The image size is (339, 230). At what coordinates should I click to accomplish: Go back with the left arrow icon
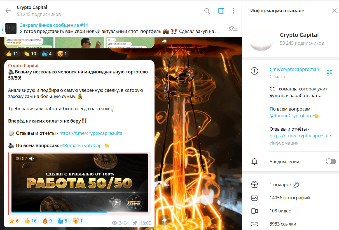coord(8,11)
